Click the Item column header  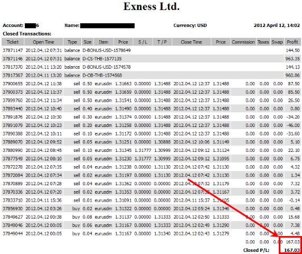coord(103,42)
